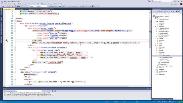183x103 pixels.
Task: Expand the References node
Action: [155, 23]
